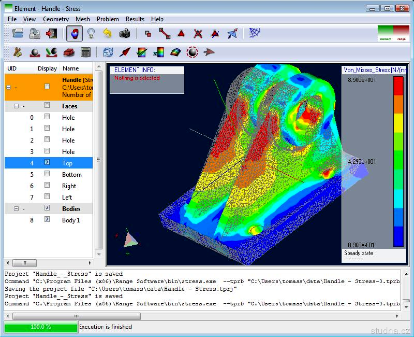Click the light bulb toolbar icon
Image resolution: width=414 pixels, height=337 pixels.
tap(91, 33)
